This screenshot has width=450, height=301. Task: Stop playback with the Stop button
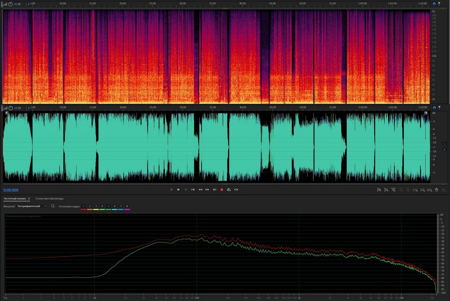[x=171, y=189]
